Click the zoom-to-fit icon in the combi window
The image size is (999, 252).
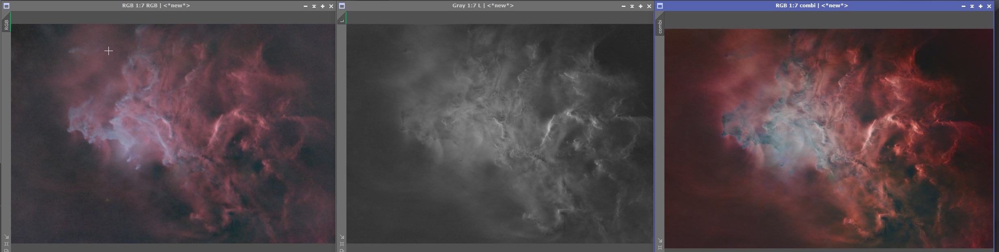pyautogui.click(x=660, y=247)
